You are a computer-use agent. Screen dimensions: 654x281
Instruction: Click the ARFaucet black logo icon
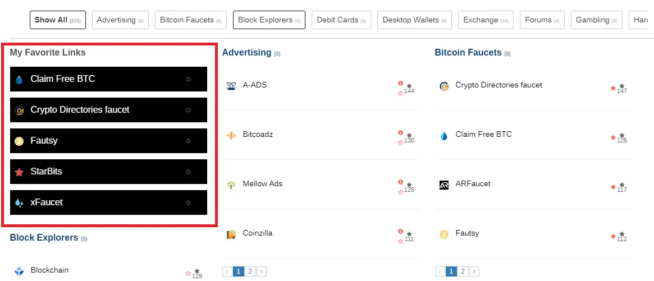(x=444, y=185)
